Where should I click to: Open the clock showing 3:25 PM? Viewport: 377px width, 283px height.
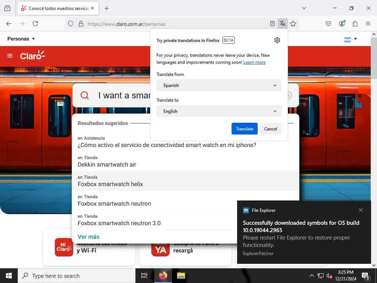[x=345, y=276]
